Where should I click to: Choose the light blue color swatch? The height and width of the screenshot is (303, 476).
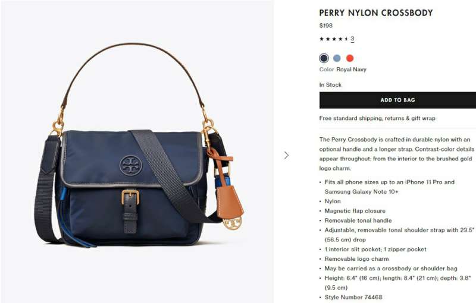[x=337, y=58]
